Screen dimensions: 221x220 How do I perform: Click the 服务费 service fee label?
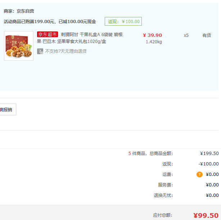(x=166, y=185)
